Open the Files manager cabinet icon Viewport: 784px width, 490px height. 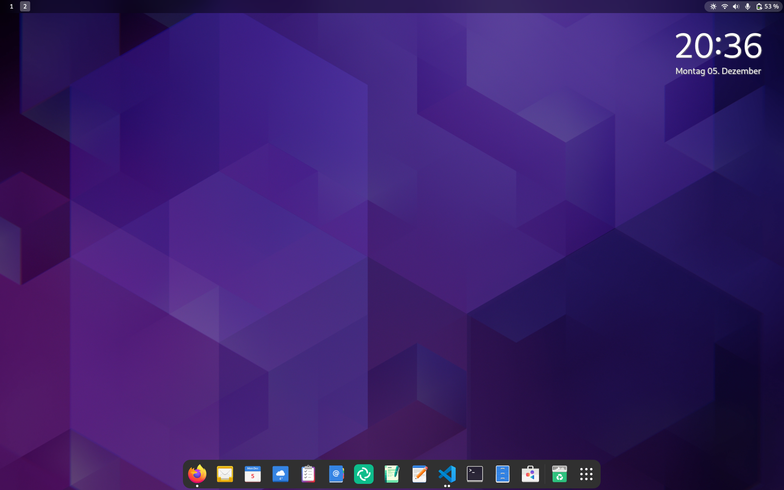click(x=503, y=474)
